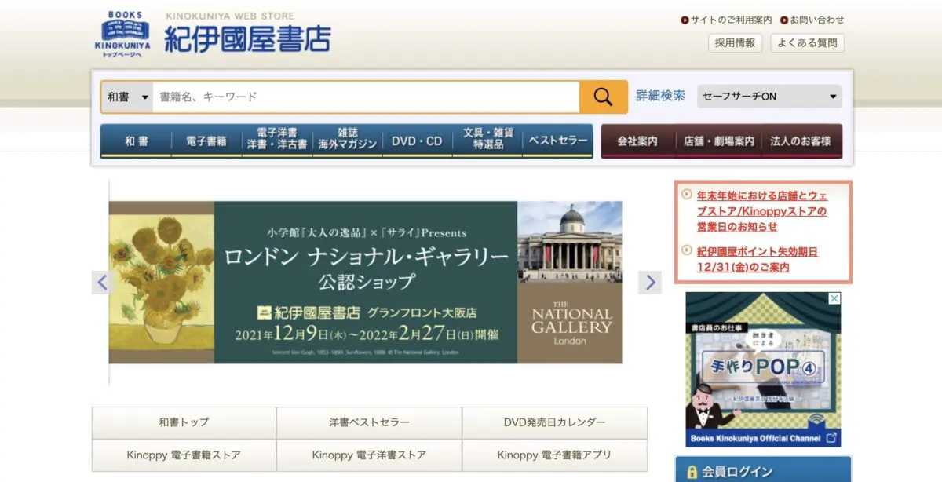942x482 pixels.
Task: Open the 和書 navigation tab
Action: pyautogui.click(x=136, y=141)
